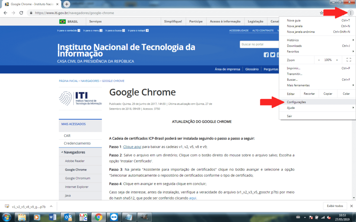Enter fullscreen from the Zoom row
This screenshot has height=222, width=356.
point(348,60)
